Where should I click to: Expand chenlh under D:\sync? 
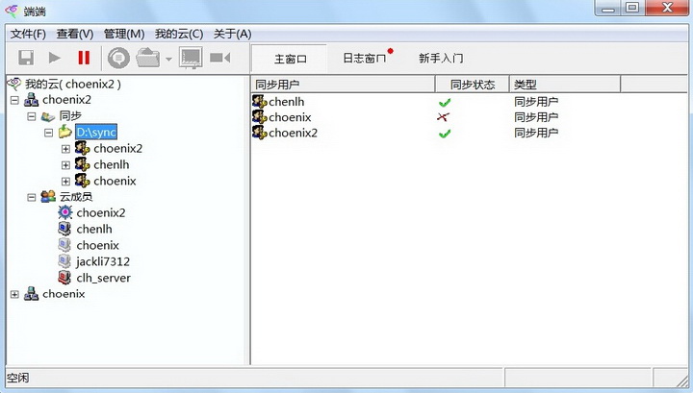65,165
